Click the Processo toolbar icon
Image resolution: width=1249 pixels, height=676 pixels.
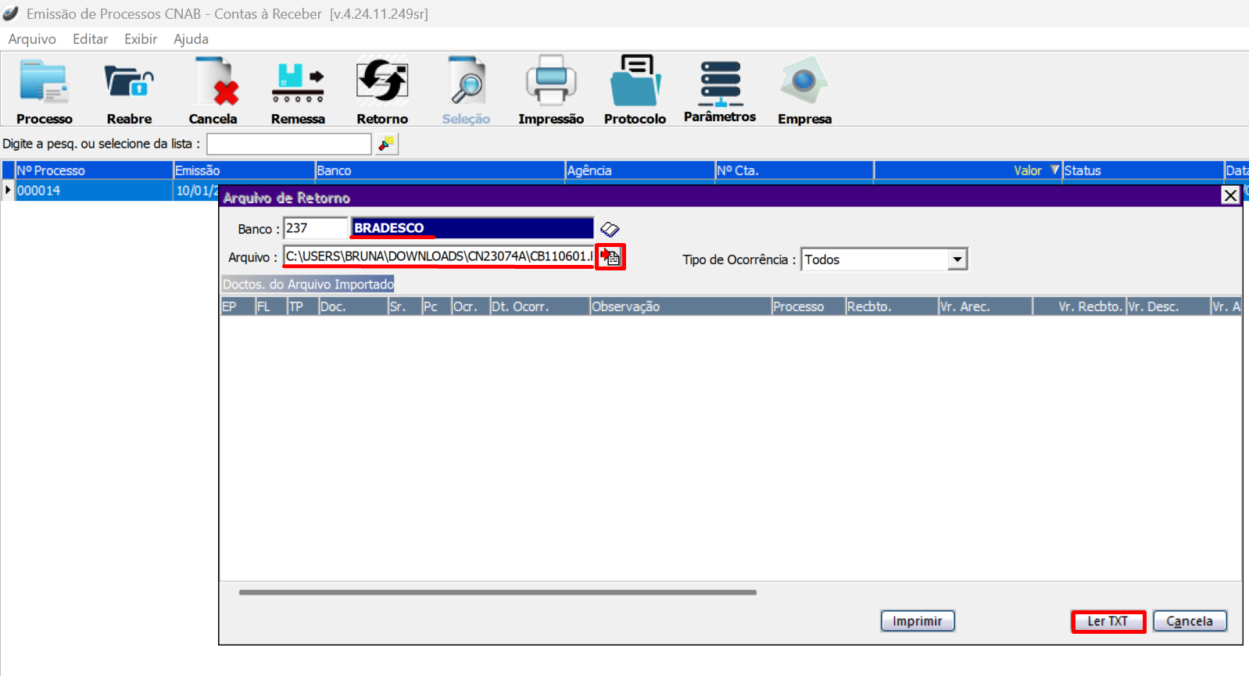click(44, 83)
